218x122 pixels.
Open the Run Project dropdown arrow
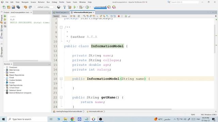click(x=77, y=7)
